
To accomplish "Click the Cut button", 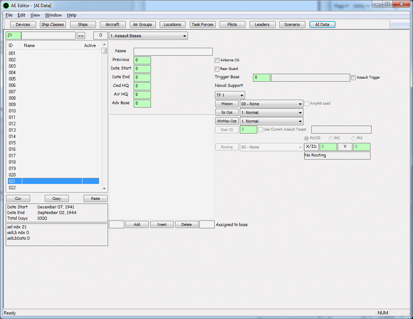I will (x=18, y=199).
